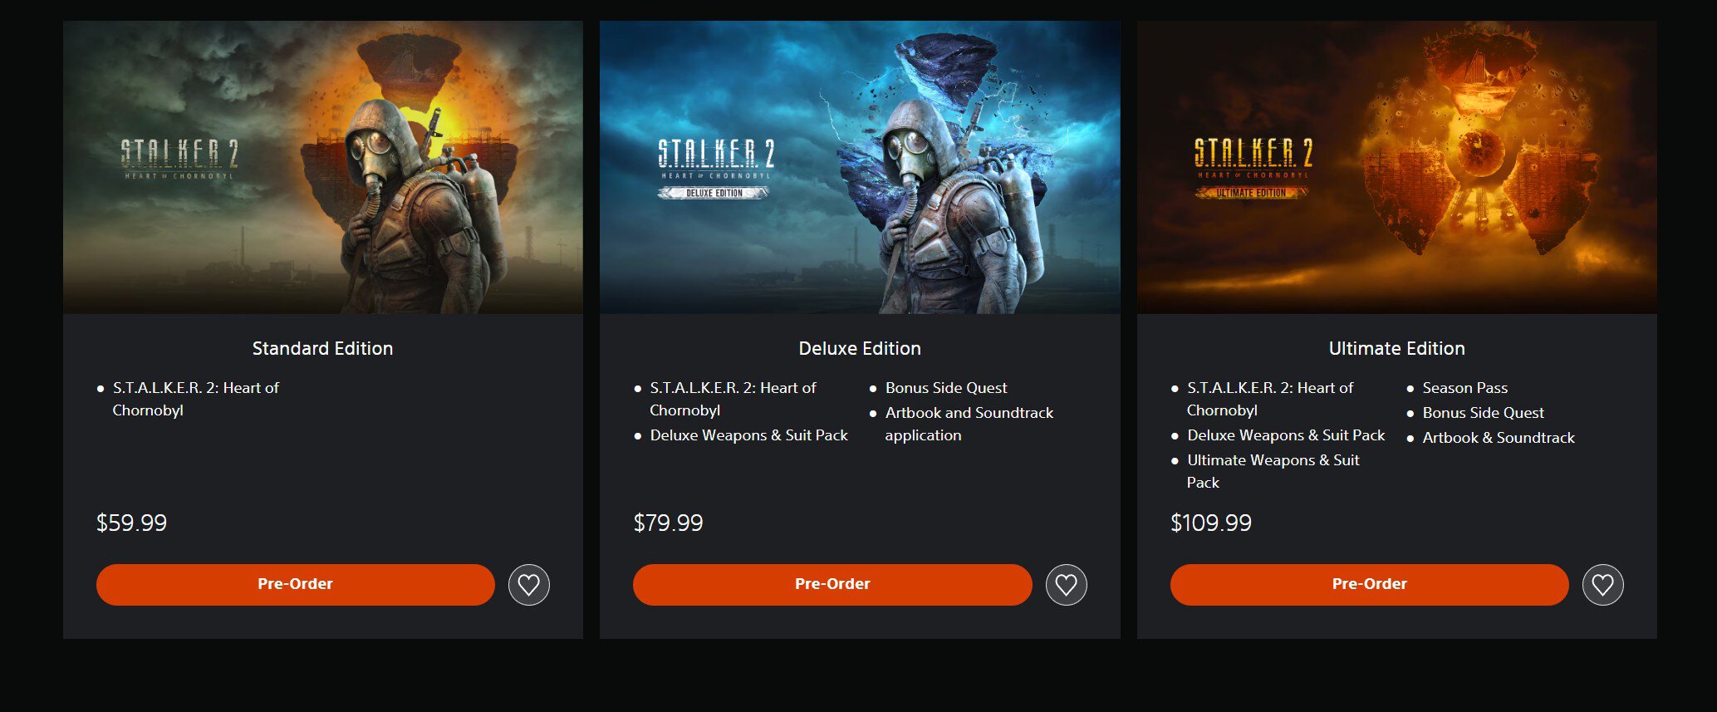Viewport: 1717px width, 712px height.
Task: Click Ultimate Weapons & Suit Pack item
Action: [1273, 471]
